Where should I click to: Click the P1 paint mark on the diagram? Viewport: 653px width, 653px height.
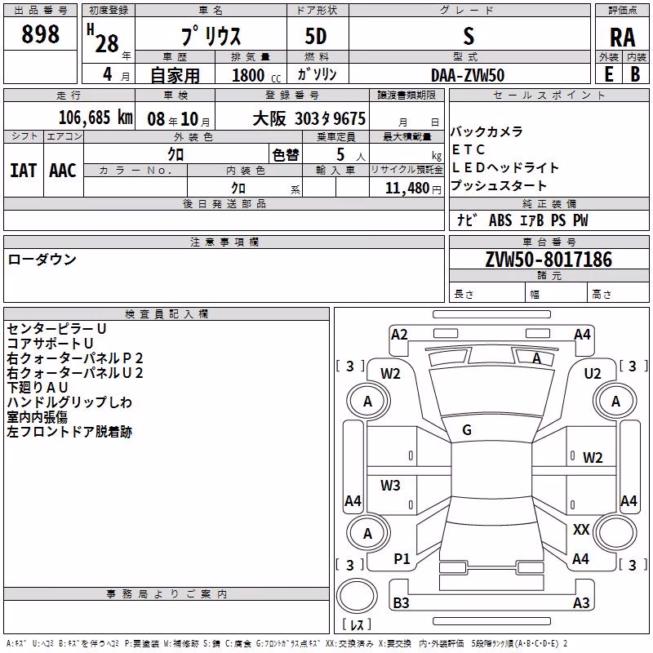402,559
